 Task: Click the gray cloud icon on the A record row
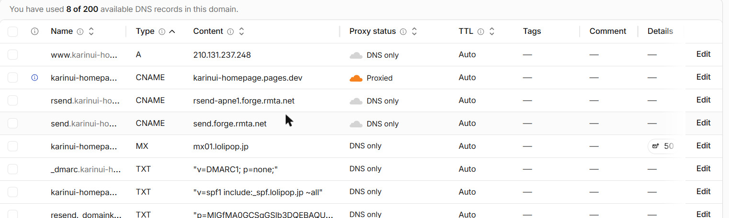tap(356, 55)
